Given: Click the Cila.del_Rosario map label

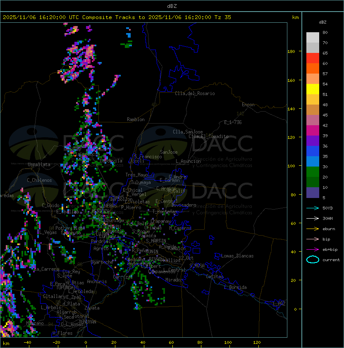Looking at the screenshot, I should pyautogui.click(x=195, y=93).
